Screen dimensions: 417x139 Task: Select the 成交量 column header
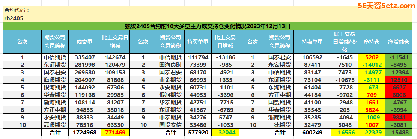coord(84,42)
